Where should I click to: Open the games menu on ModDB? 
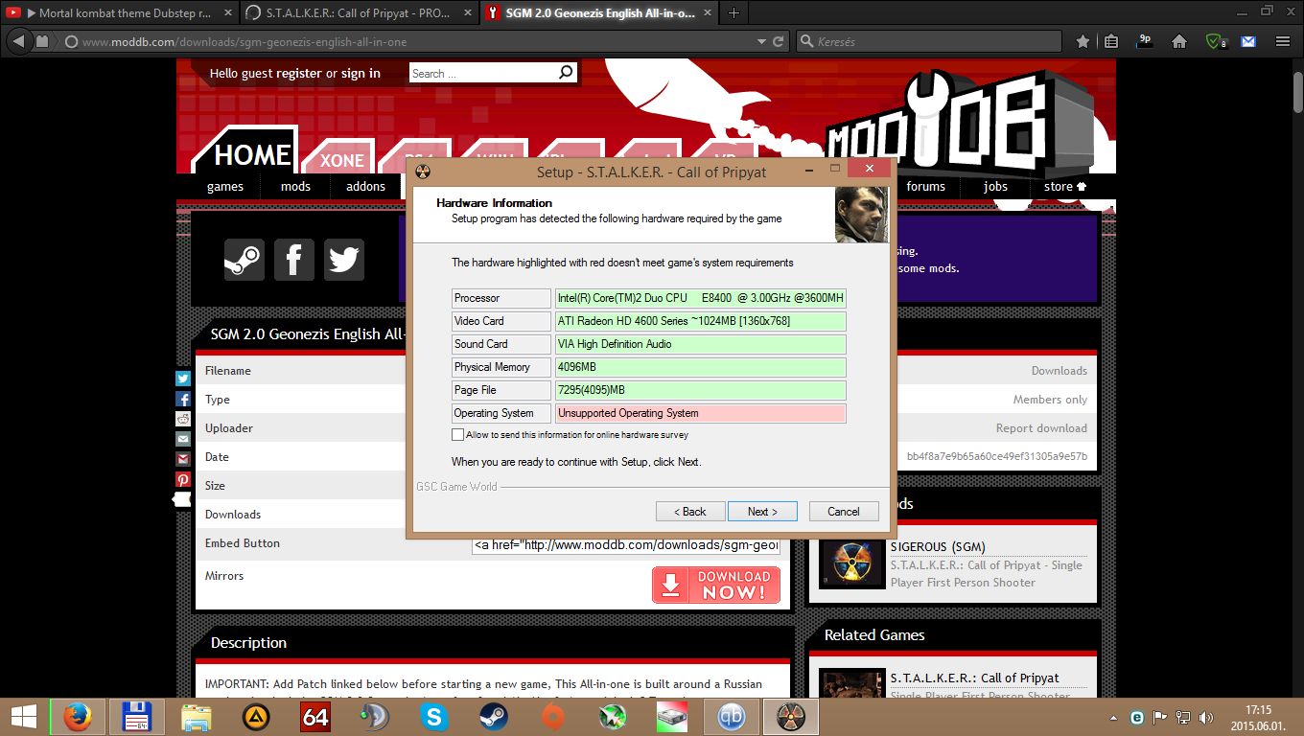(x=225, y=187)
